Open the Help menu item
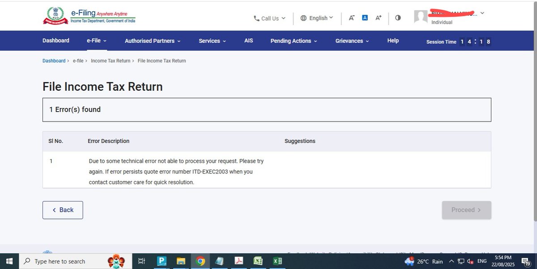 coord(393,41)
